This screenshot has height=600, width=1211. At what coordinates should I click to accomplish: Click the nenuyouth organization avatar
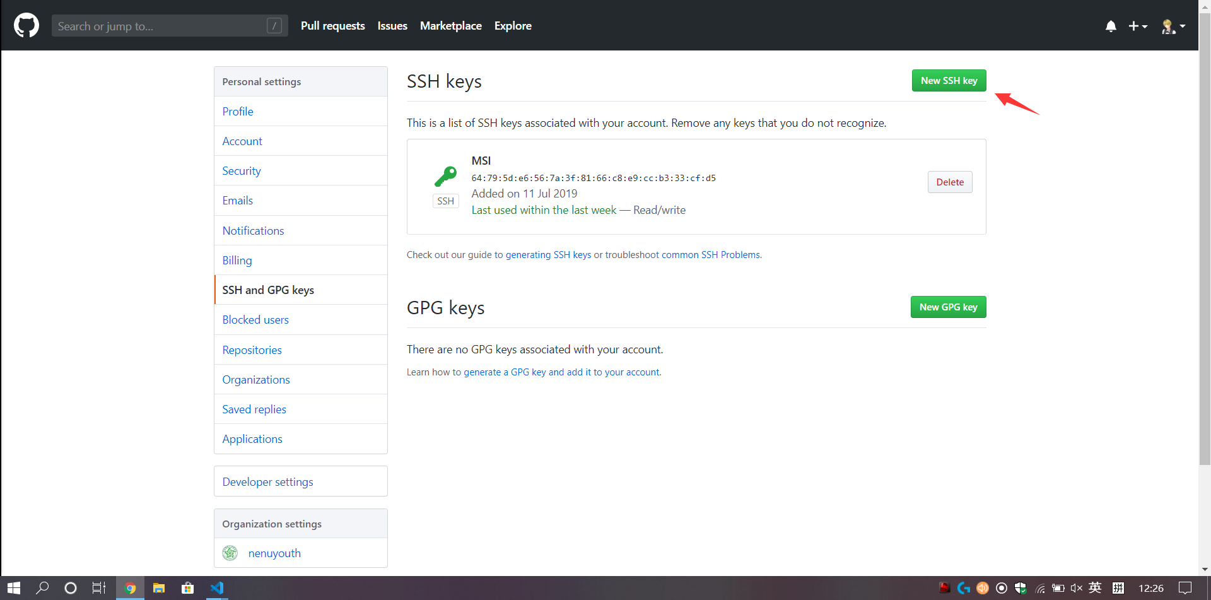[x=230, y=553]
